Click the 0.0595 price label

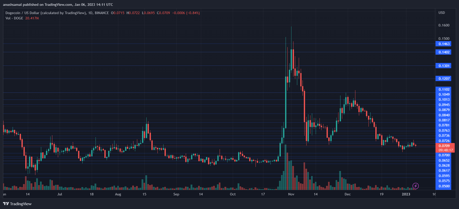(443, 176)
